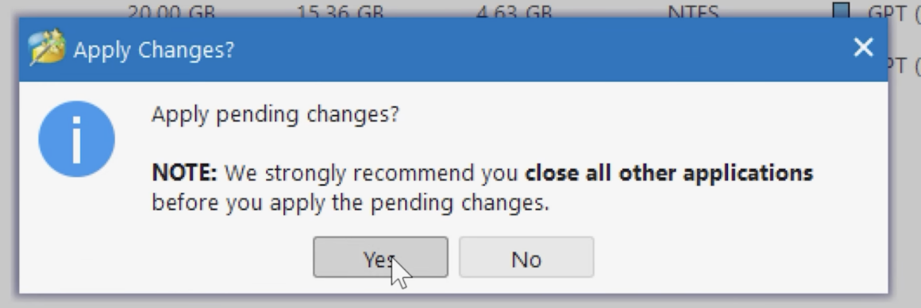Image resolution: width=921 pixels, height=308 pixels.
Task: Select the 20.00 GB capacity cell
Action: [x=171, y=12]
